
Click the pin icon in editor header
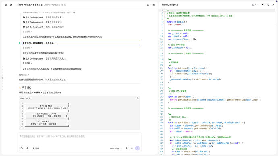[x=263, y=5]
